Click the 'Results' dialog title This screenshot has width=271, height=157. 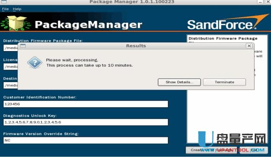(136, 46)
